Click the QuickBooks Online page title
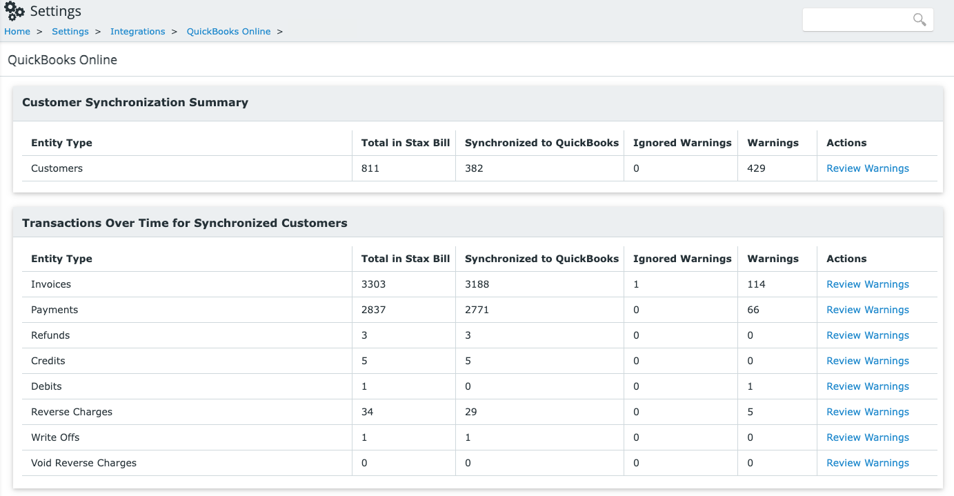The height and width of the screenshot is (496, 954). pyautogui.click(x=62, y=60)
